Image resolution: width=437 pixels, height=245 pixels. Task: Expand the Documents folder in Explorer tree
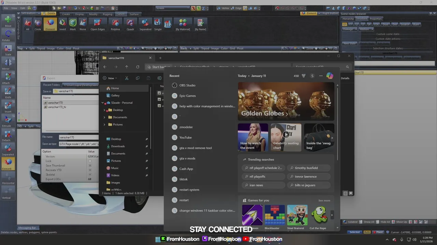104,117
